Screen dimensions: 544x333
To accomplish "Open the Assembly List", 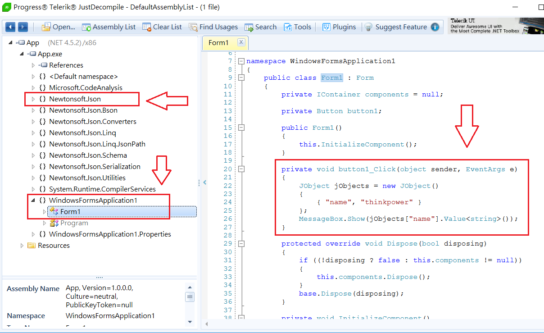I will pos(109,27).
